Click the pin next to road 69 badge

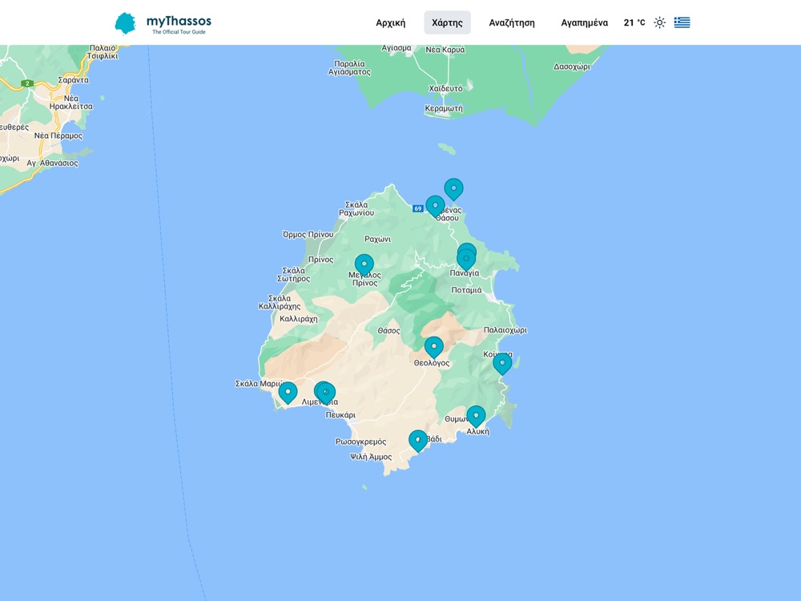tap(435, 207)
